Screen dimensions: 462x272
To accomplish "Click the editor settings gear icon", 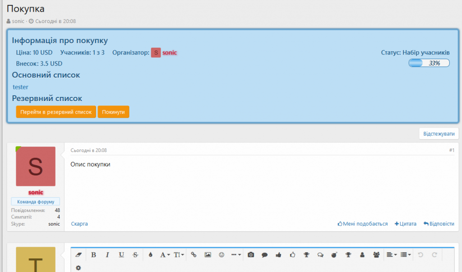I will tap(79, 267).
